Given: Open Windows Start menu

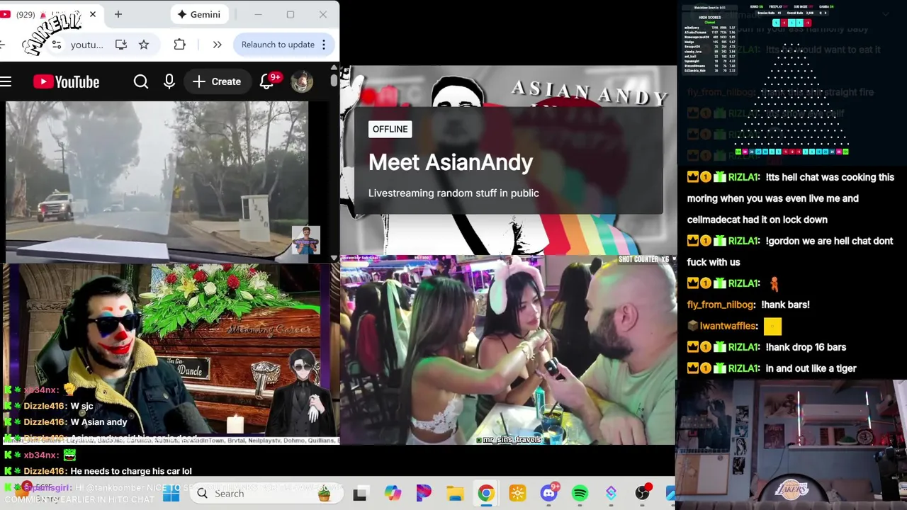Looking at the screenshot, I should tap(171, 494).
